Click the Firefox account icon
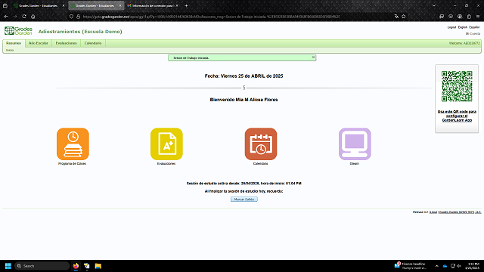 point(460,17)
